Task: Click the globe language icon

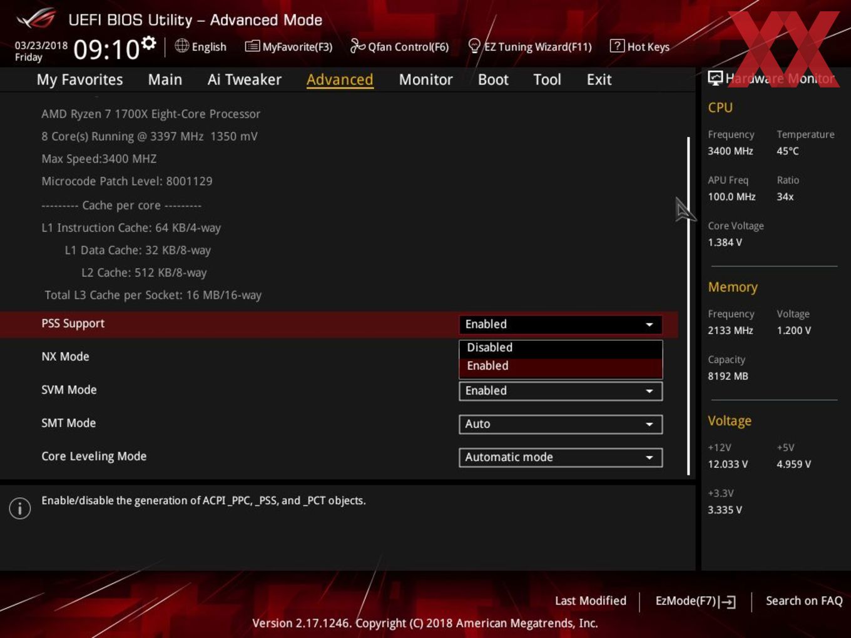Action: tap(181, 46)
